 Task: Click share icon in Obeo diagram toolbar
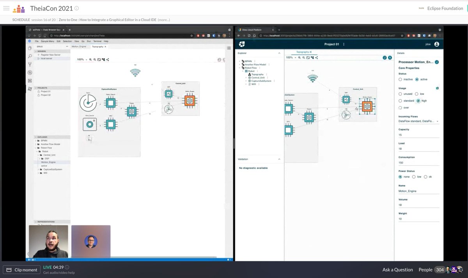316,57
